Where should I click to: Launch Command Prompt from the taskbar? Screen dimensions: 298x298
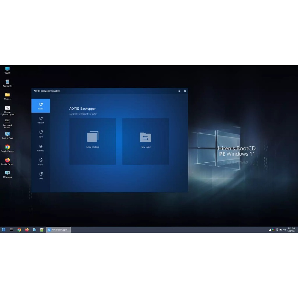click(12, 230)
